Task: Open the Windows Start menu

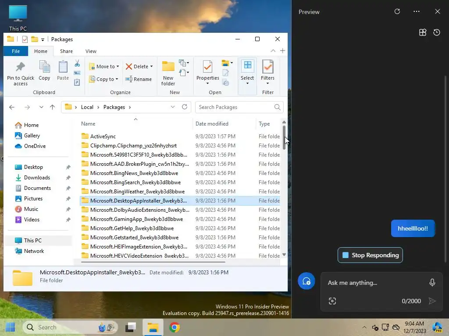Action: 11,327
